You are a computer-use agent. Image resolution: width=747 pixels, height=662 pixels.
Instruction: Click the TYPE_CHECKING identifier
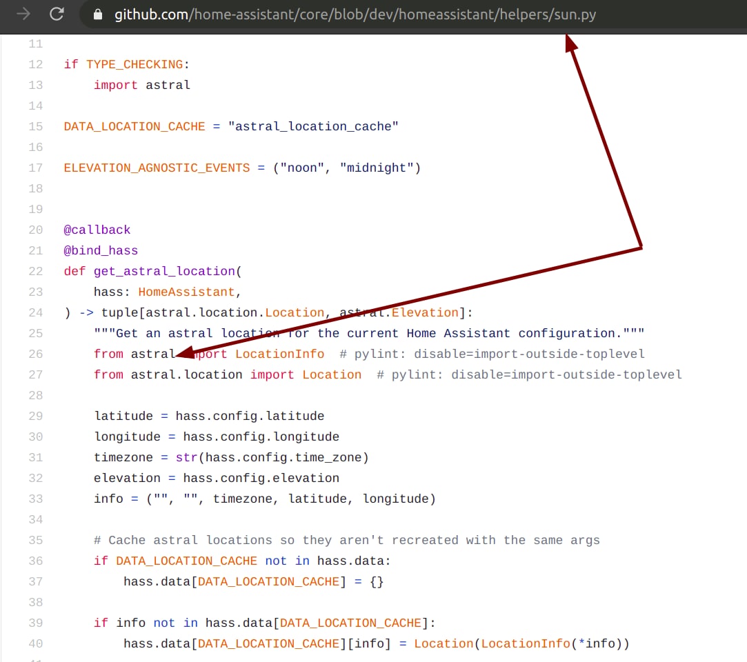click(135, 64)
